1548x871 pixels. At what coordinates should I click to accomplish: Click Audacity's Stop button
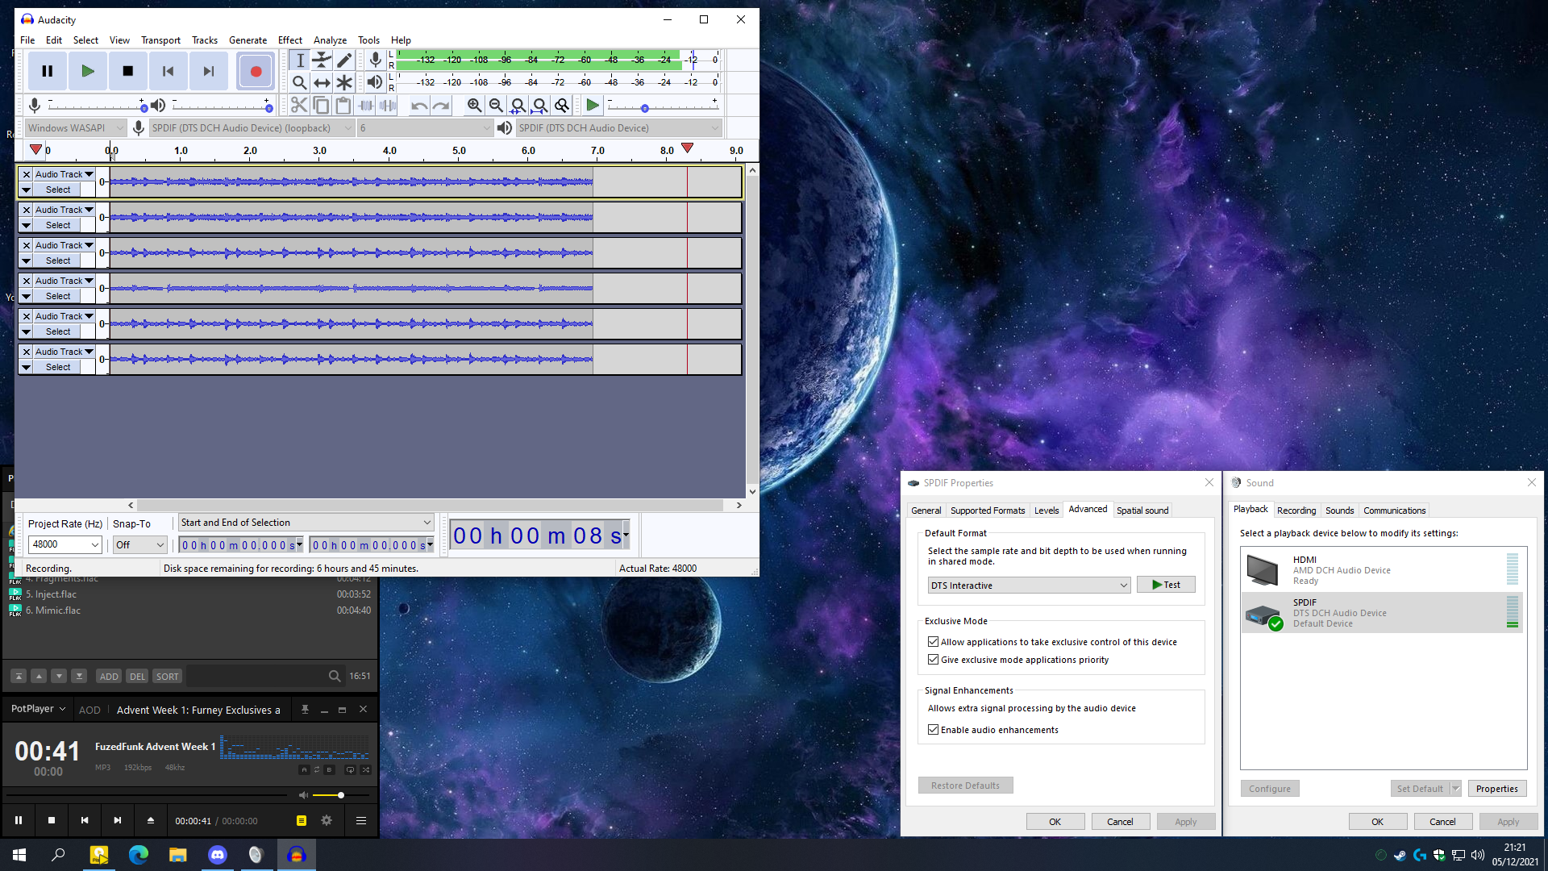click(x=127, y=71)
